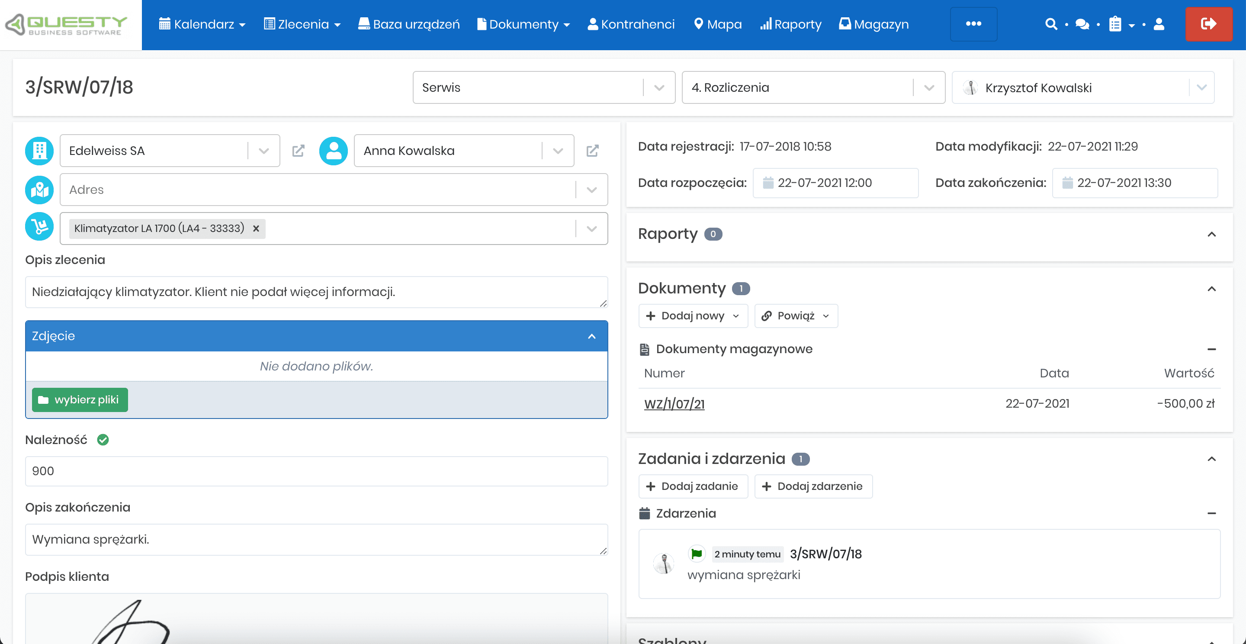This screenshot has width=1246, height=644.
Task: Click the Dodaj zadanie button
Action: coord(693,486)
